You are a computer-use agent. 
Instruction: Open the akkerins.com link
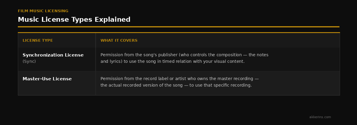(x=320, y=117)
